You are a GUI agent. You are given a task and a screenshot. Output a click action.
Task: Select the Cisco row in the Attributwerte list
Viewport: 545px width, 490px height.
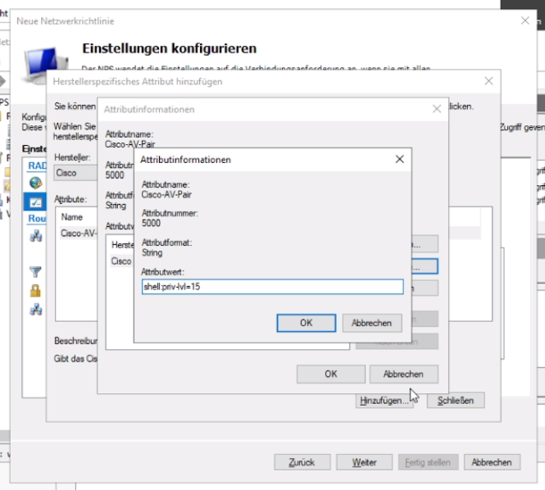coord(121,261)
